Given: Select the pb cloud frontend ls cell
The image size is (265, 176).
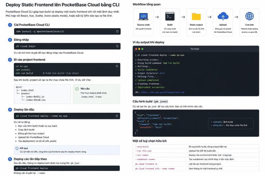Looking at the screenshot, I should click(159, 164).
